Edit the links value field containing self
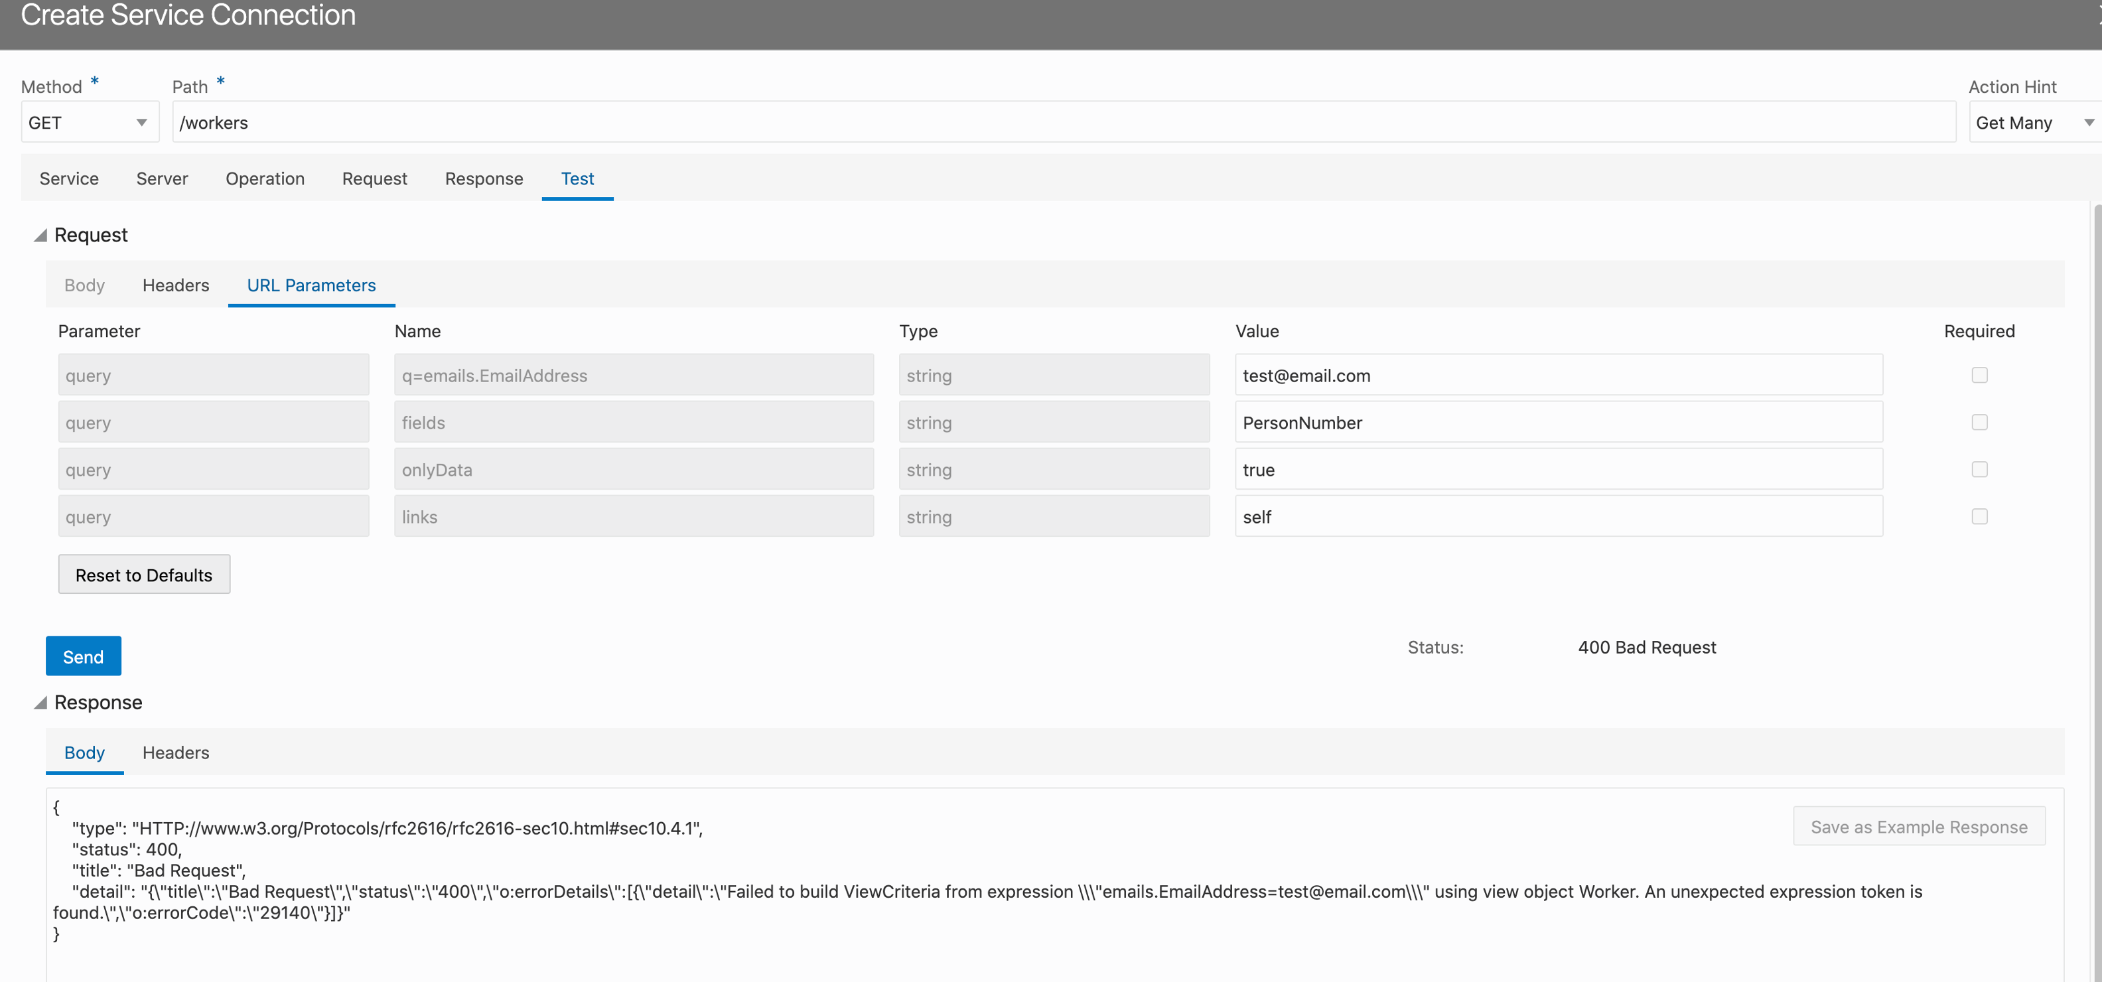Screen dimensions: 2102x982 coord(1559,517)
